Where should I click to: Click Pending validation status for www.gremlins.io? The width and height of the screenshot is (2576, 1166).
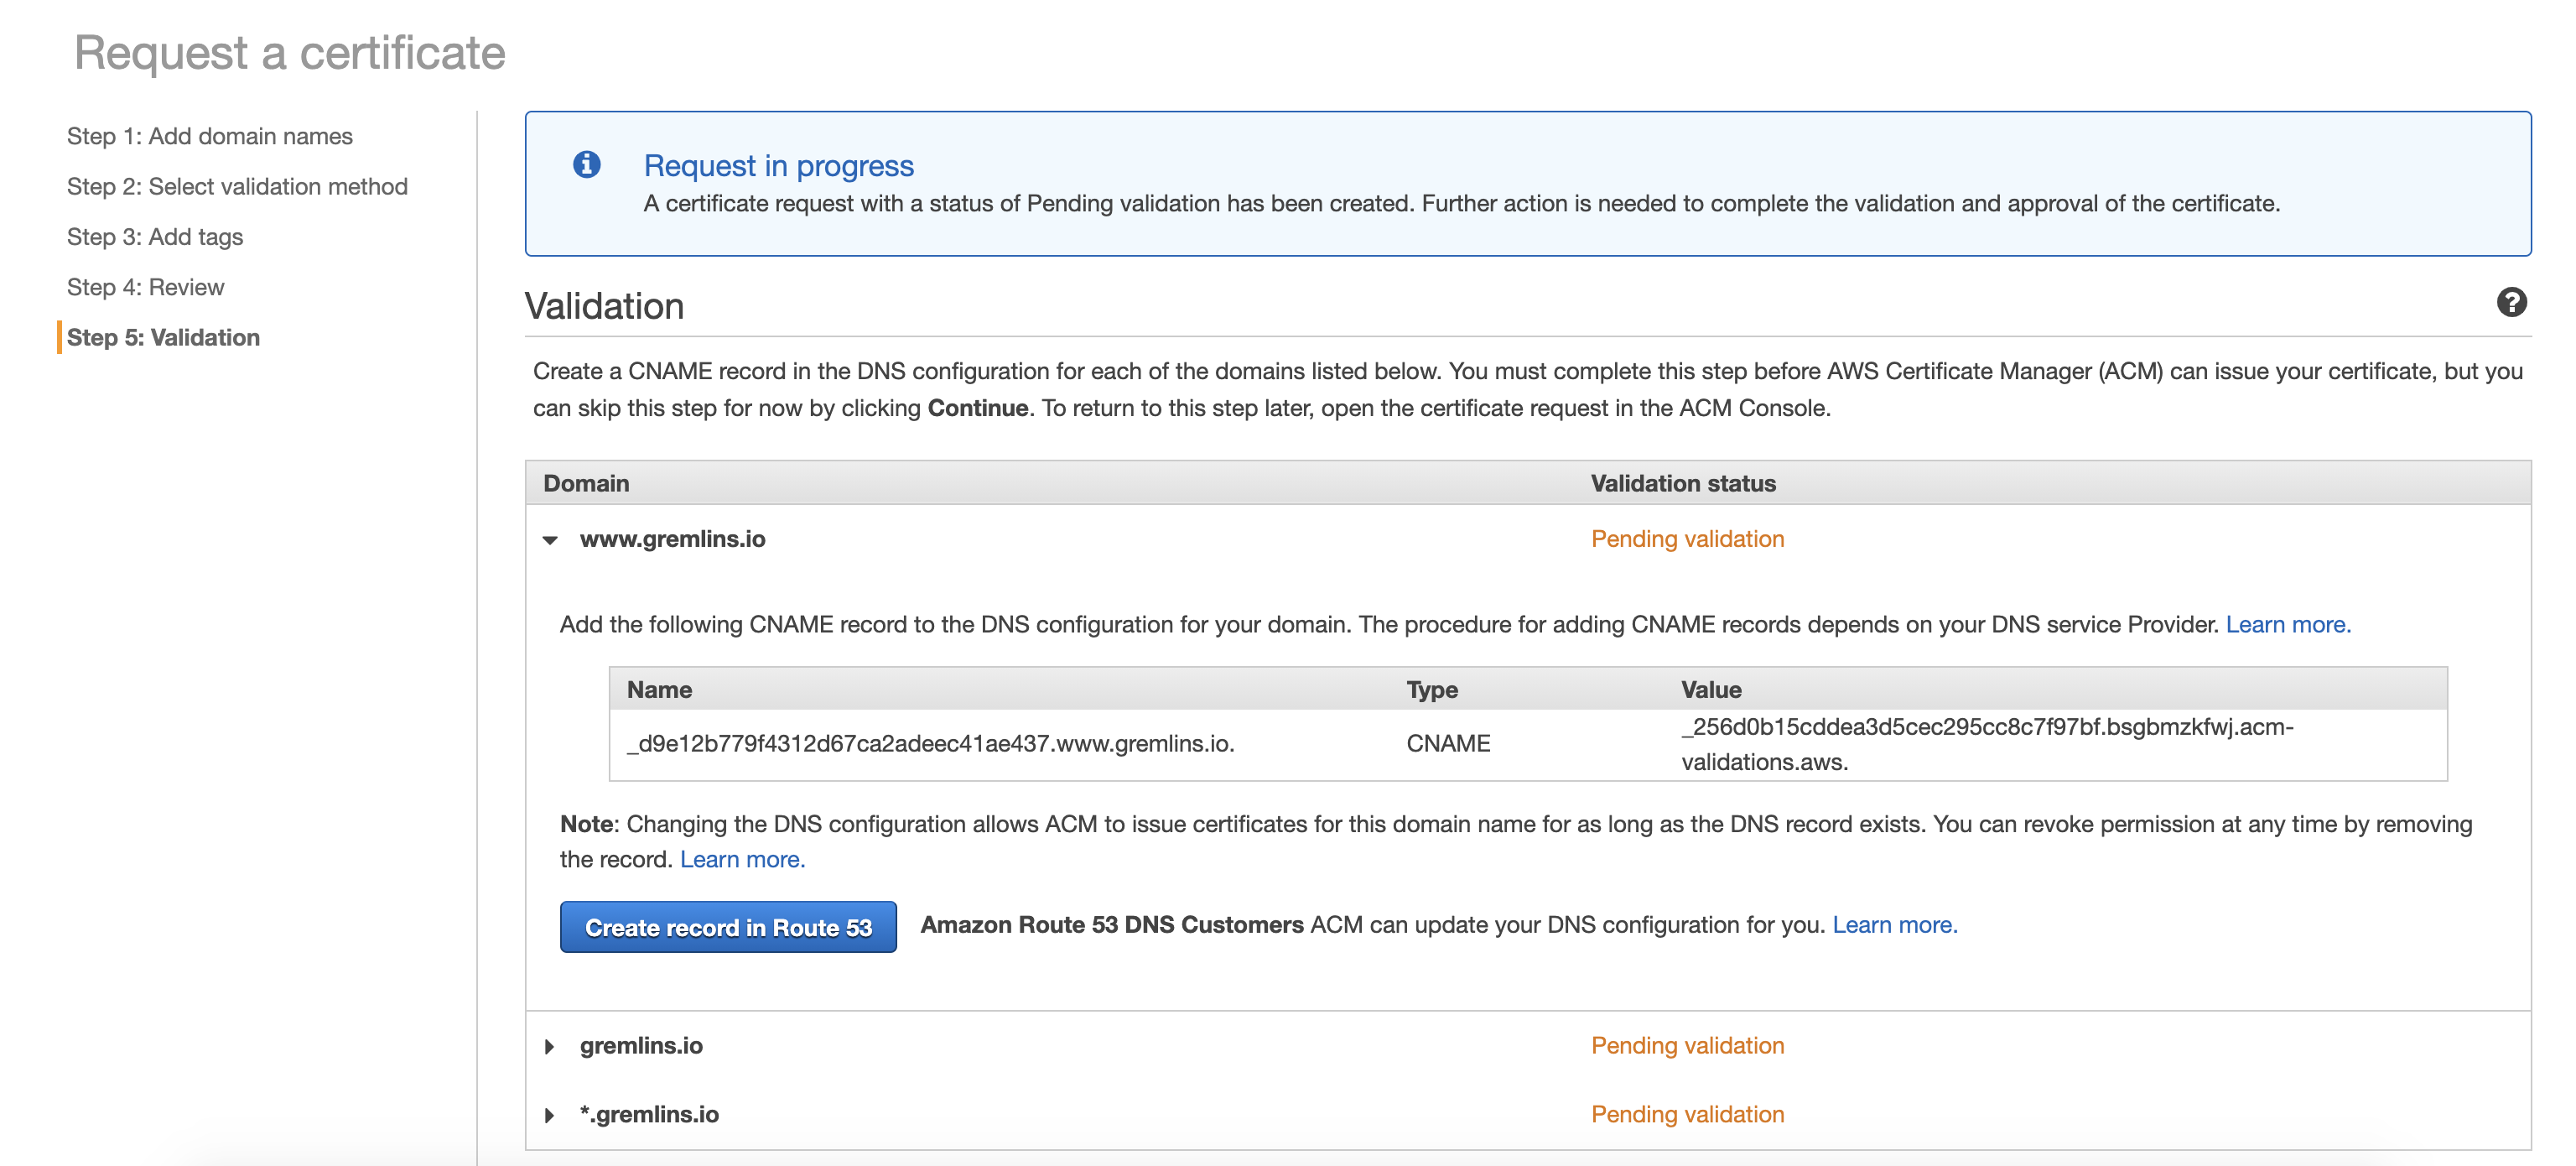coord(1688,539)
